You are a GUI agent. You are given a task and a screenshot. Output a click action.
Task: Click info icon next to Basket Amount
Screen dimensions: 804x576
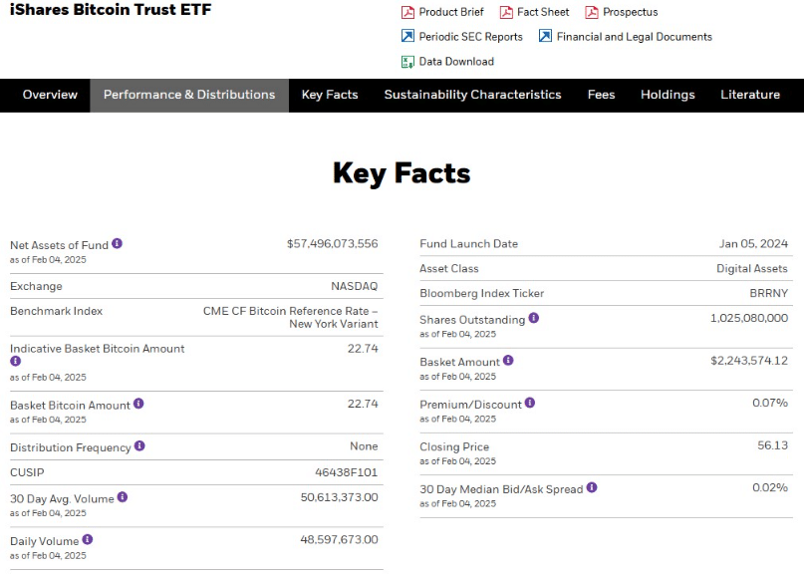click(x=508, y=361)
